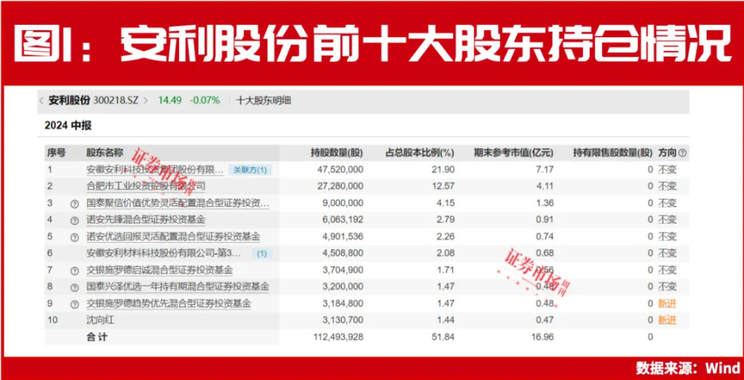Sort by 占总股本比例(%) column header
This screenshot has width=744, height=380.
coord(420,153)
